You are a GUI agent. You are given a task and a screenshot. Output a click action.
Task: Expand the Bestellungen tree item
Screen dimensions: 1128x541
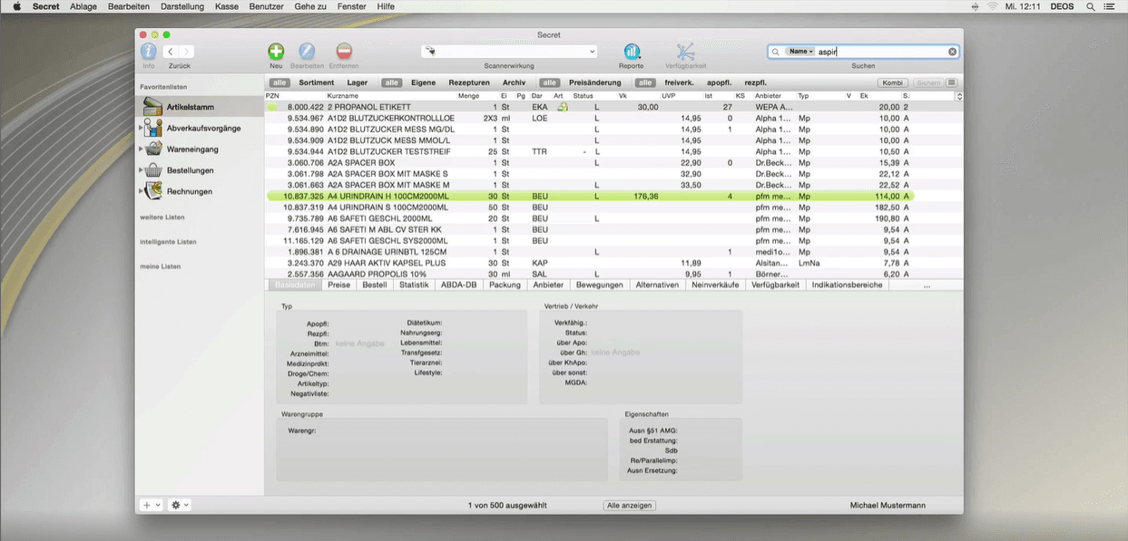[x=141, y=170]
